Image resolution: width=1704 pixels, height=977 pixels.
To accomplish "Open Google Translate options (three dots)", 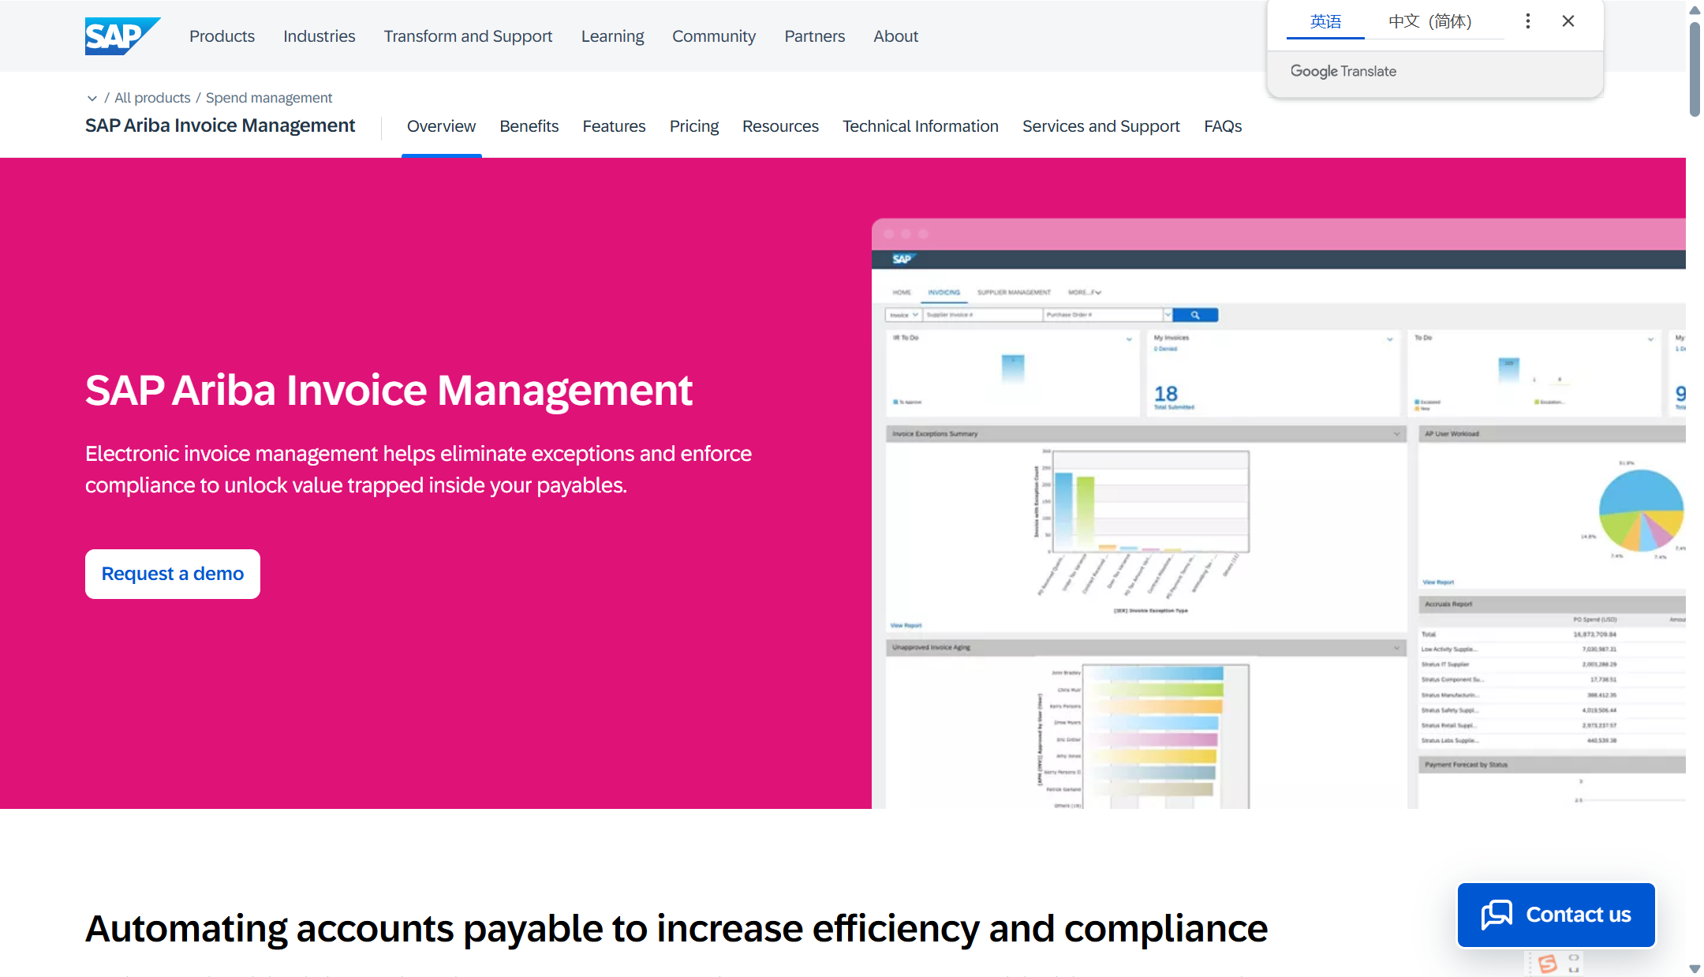I will (x=1527, y=21).
